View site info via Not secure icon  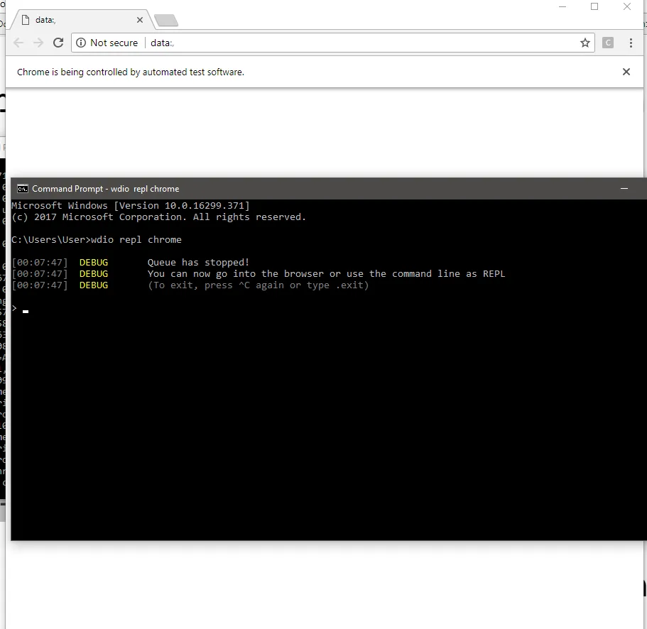pyautogui.click(x=81, y=43)
